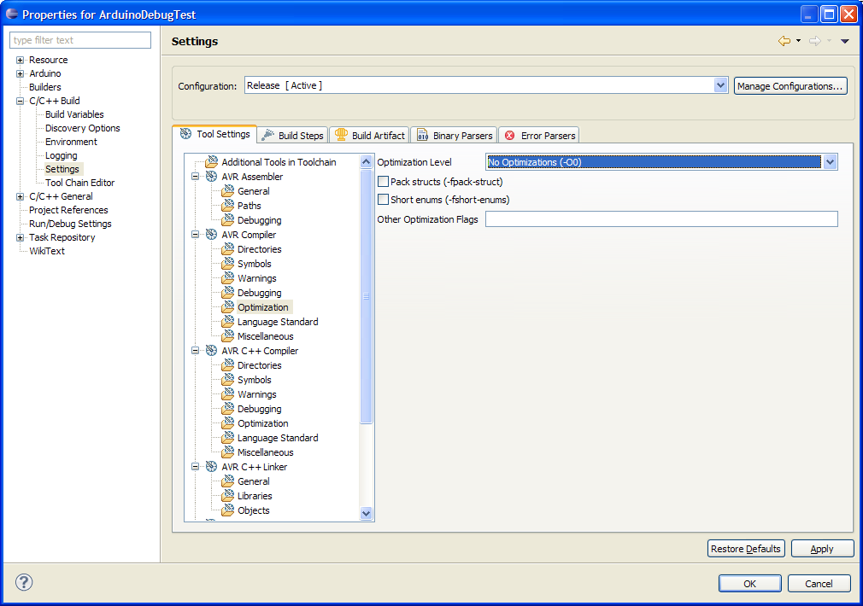Click the Libraries option icon under Linker
This screenshot has height=606, width=863.
[x=227, y=496]
